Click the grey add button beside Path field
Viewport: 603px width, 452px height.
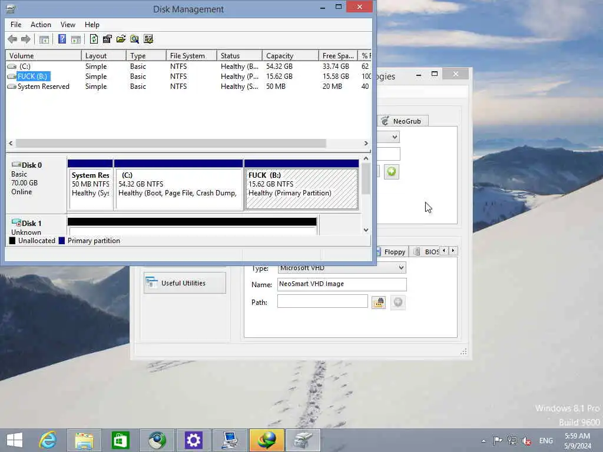pyautogui.click(x=398, y=303)
